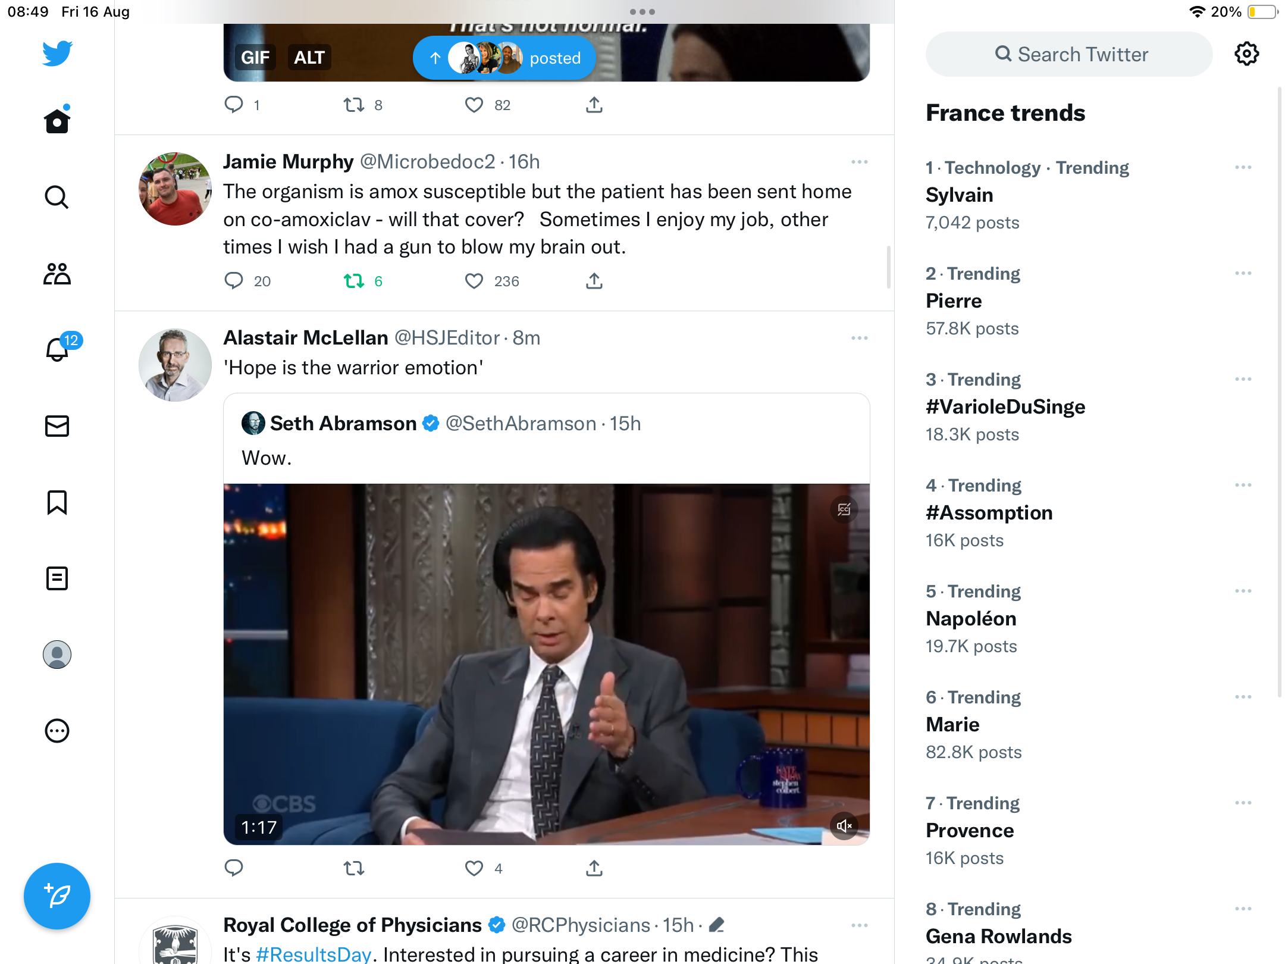Like the GIF tweet with 82 likes
This screenshot has height=964, width=1285.
[474, 105]
